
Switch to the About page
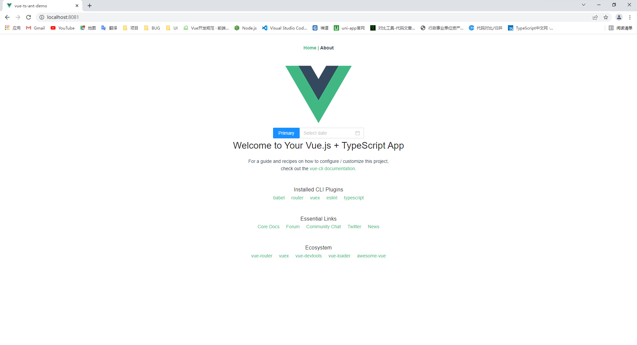(327, 48)
